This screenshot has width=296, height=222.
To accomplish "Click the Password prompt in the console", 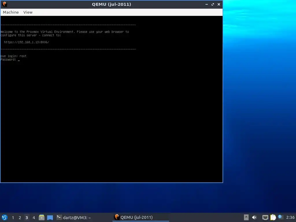I will [x=8, y=60].
